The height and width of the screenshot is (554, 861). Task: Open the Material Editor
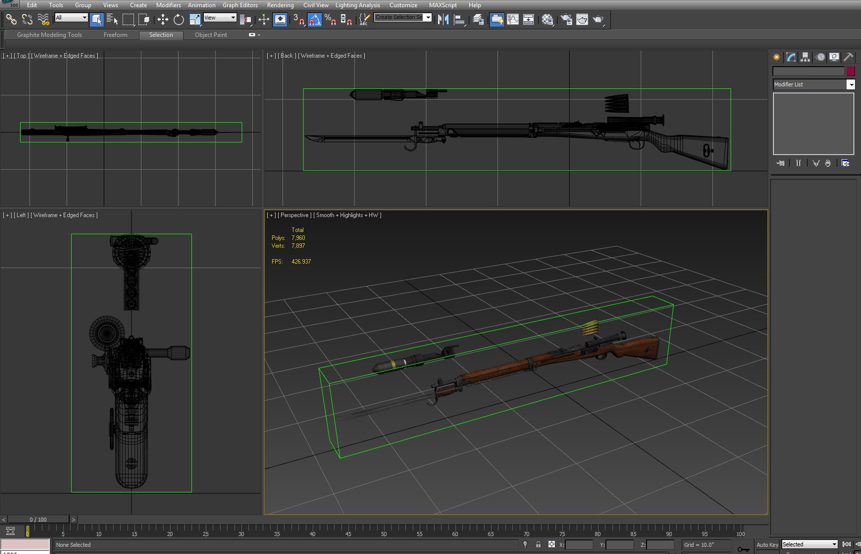tap(547, 19)
